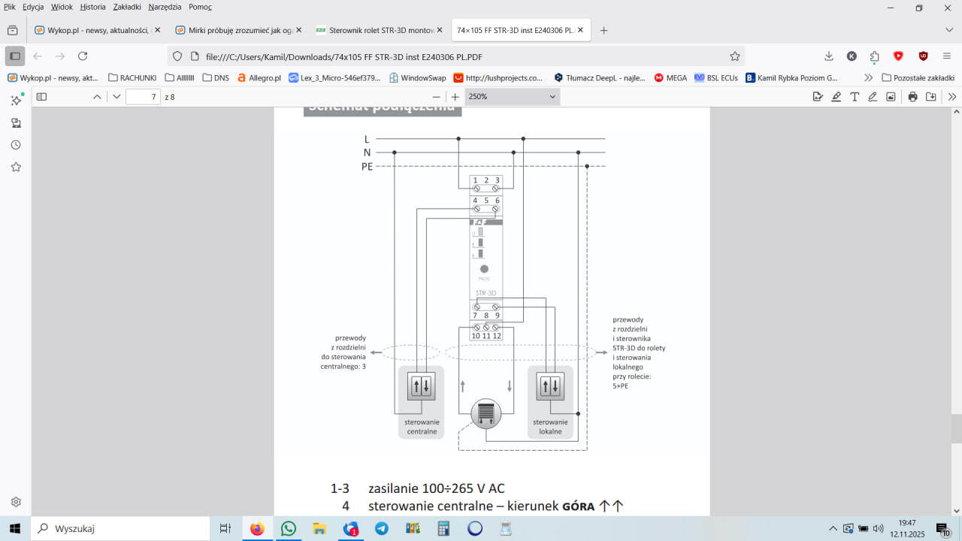
Task: Print the PDF document
Action: tap(912, 97)
